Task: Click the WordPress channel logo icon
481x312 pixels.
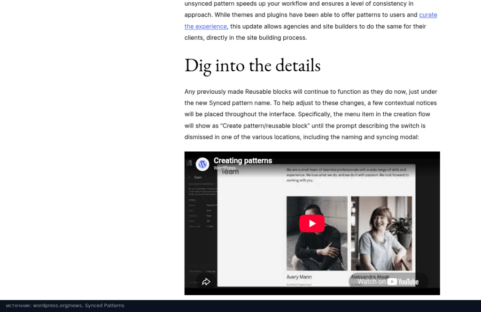Action: 202,164
